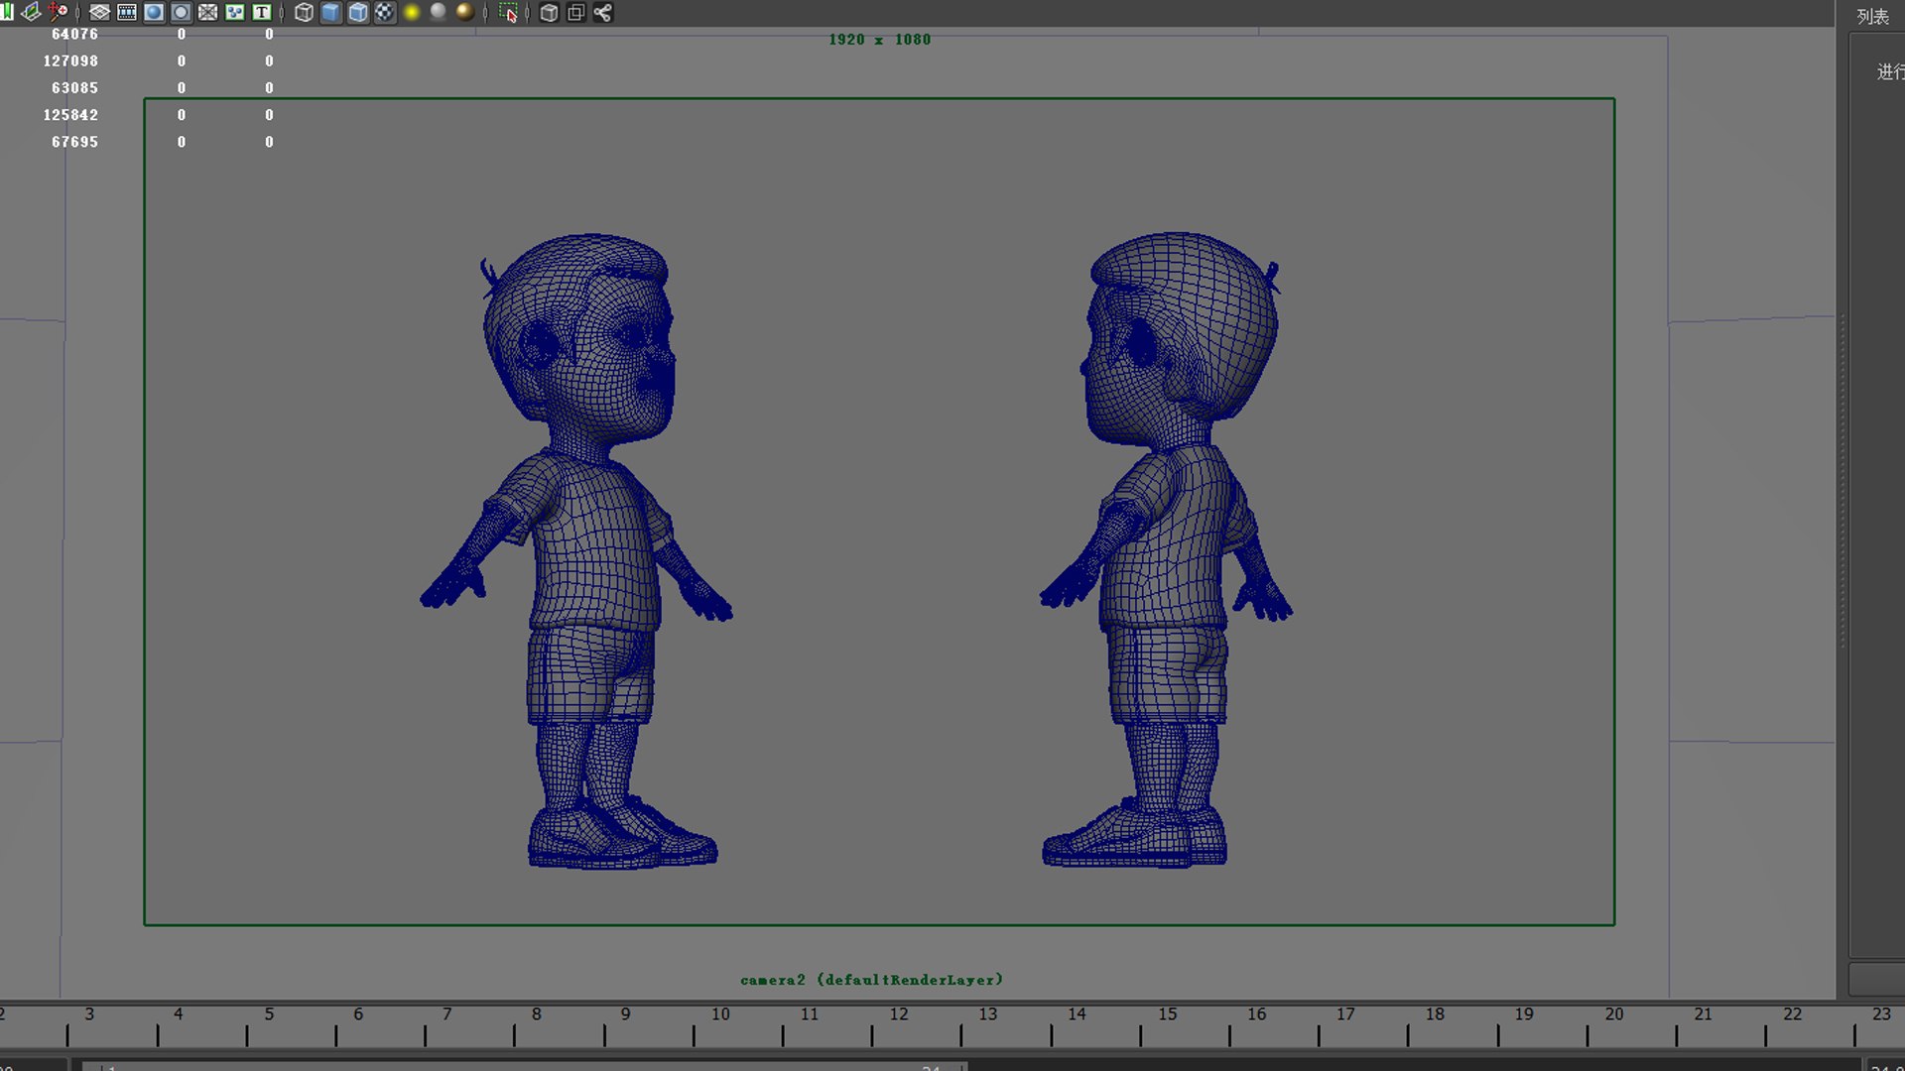The height and width of the screenshot is (1071, 1905).
Task: Toggle the gate mask icon
Action: tap(181, 13)
